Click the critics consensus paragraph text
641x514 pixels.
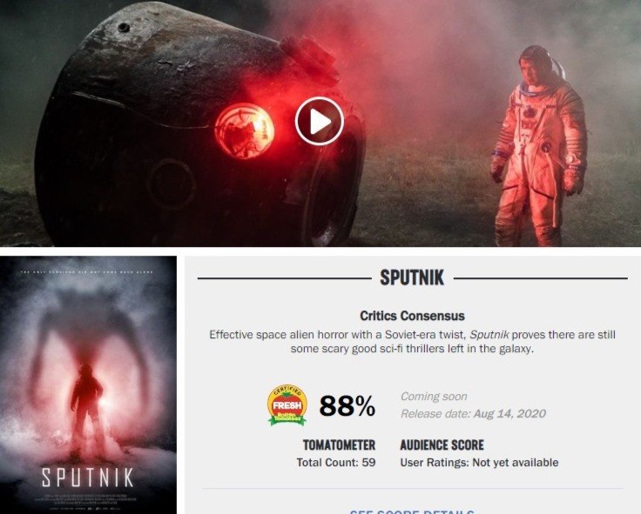(x=412, y=342)
